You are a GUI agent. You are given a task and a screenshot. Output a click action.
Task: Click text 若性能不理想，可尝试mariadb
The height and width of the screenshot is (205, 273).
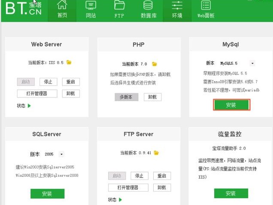coord(231,90)
